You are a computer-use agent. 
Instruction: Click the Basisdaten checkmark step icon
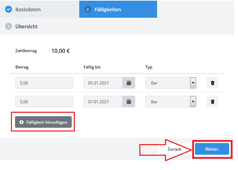(x=9, y=10)
